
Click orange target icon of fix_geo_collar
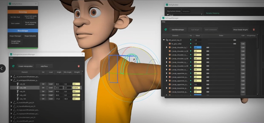tap(170, 44)
